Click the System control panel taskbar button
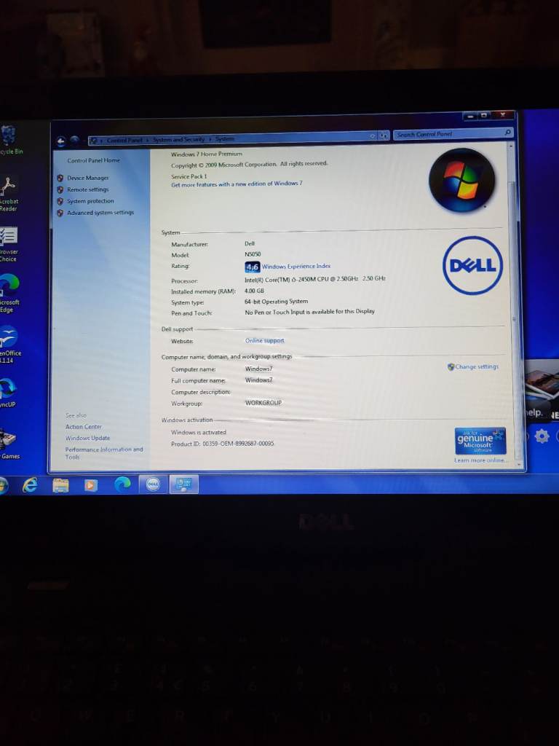The height and width of the screenshot is (746, 559). [183, 484]
